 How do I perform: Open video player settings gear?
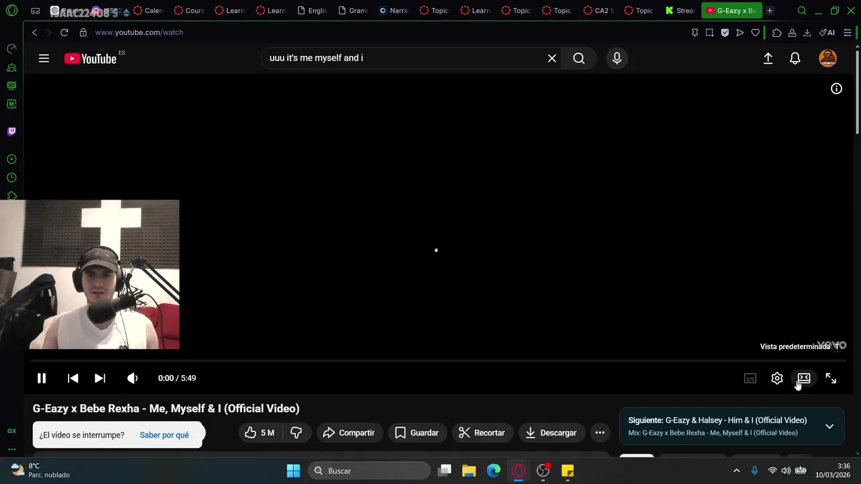pos(777,378)
